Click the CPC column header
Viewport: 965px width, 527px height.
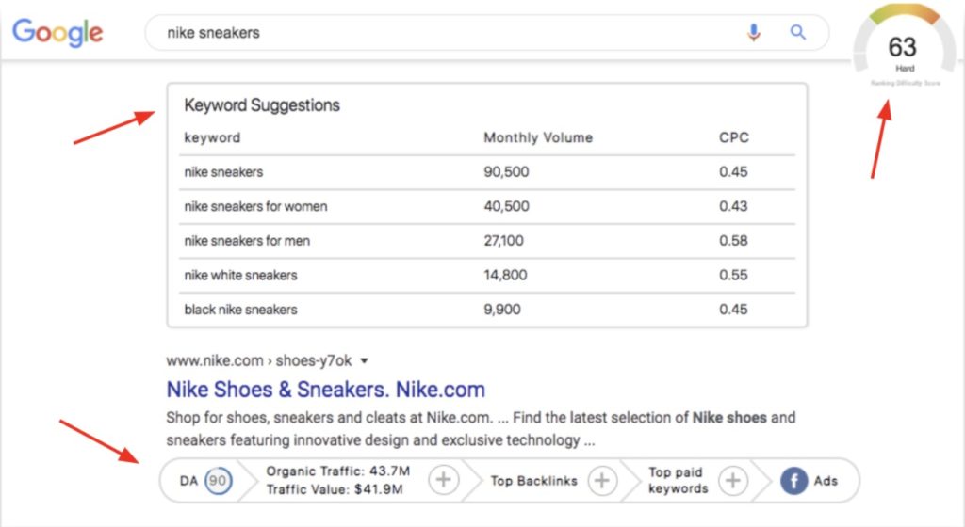coord(733,137)
